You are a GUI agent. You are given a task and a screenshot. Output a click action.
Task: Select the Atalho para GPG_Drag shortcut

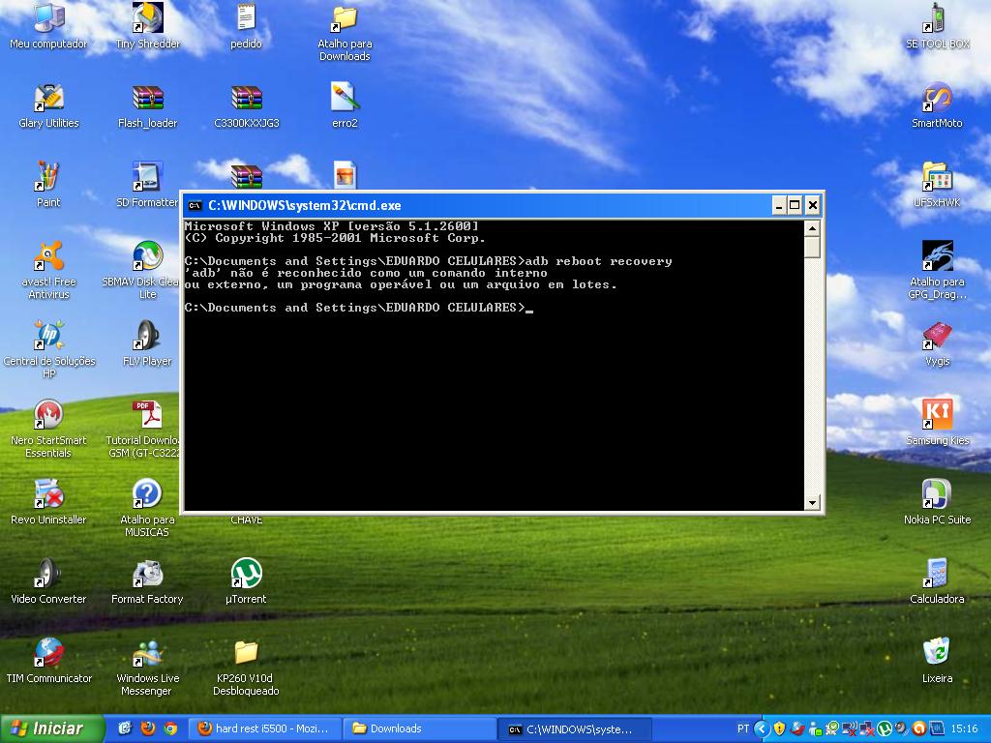click(937, 270)
